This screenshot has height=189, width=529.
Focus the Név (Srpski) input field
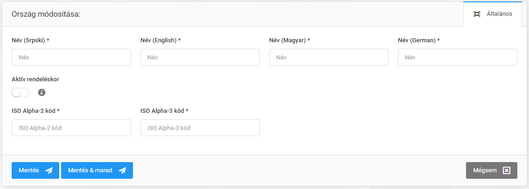(71, 57)
